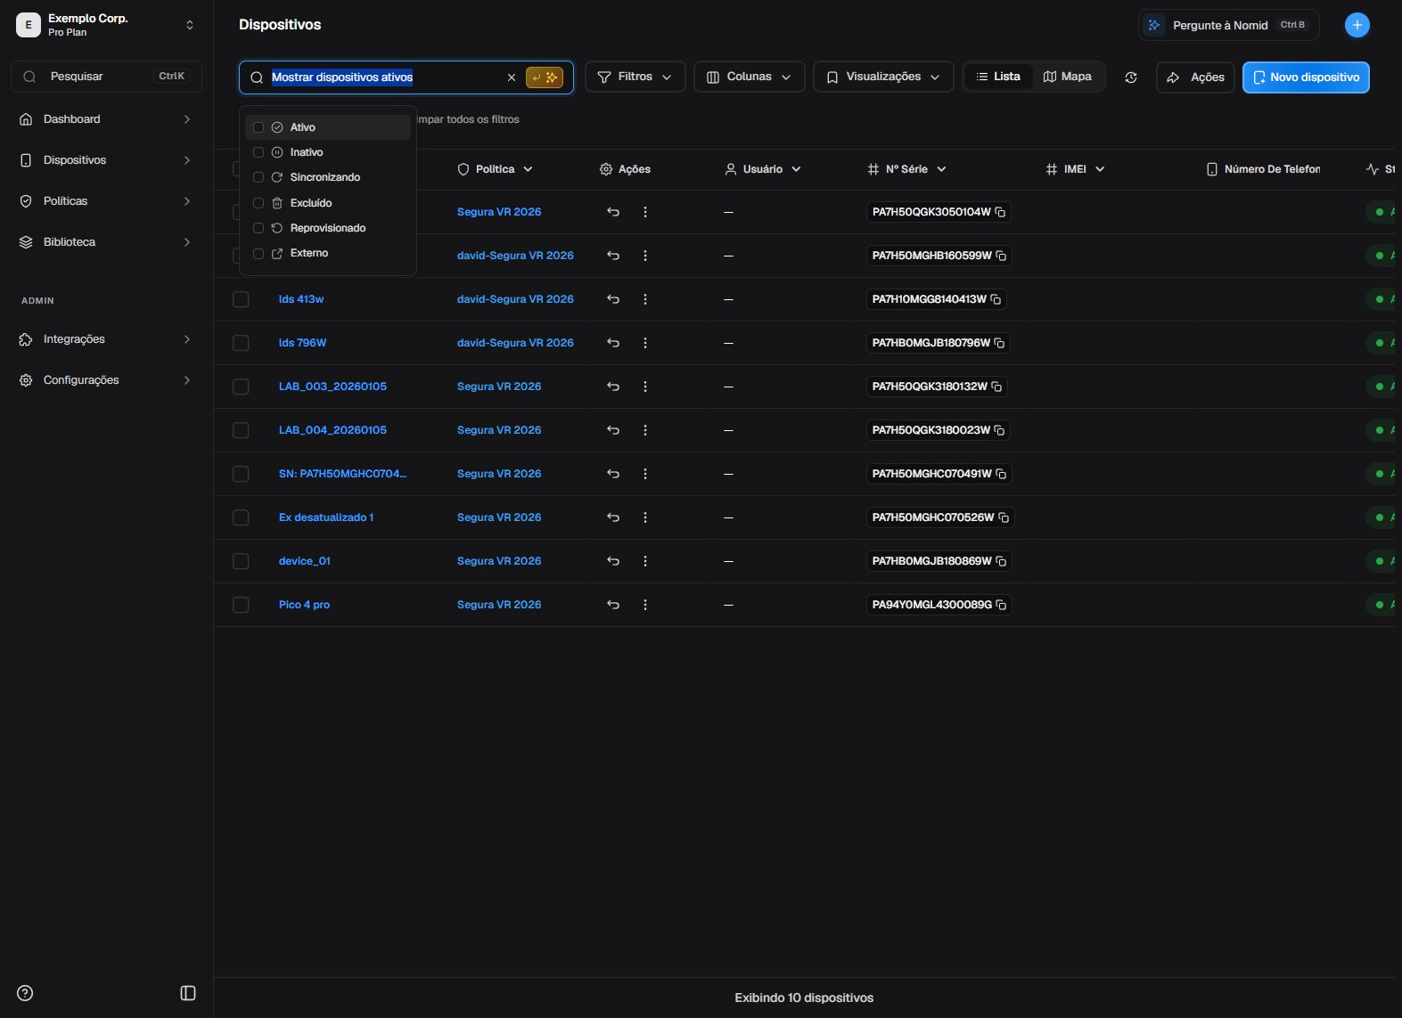Open Políticas in the sidebar
Viewport: 1402px width, 1018px height.
[106, 201]
